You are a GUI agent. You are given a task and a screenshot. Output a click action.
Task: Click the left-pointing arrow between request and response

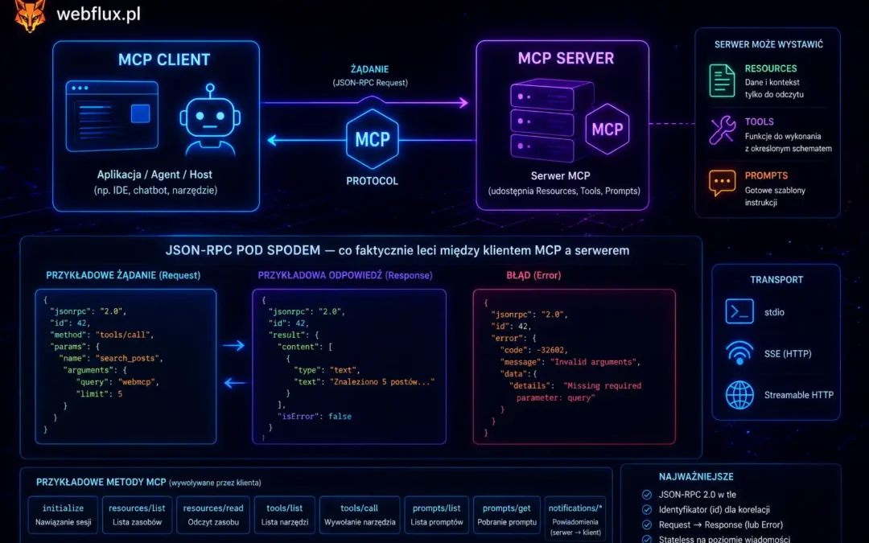click(x=235, y=383)
